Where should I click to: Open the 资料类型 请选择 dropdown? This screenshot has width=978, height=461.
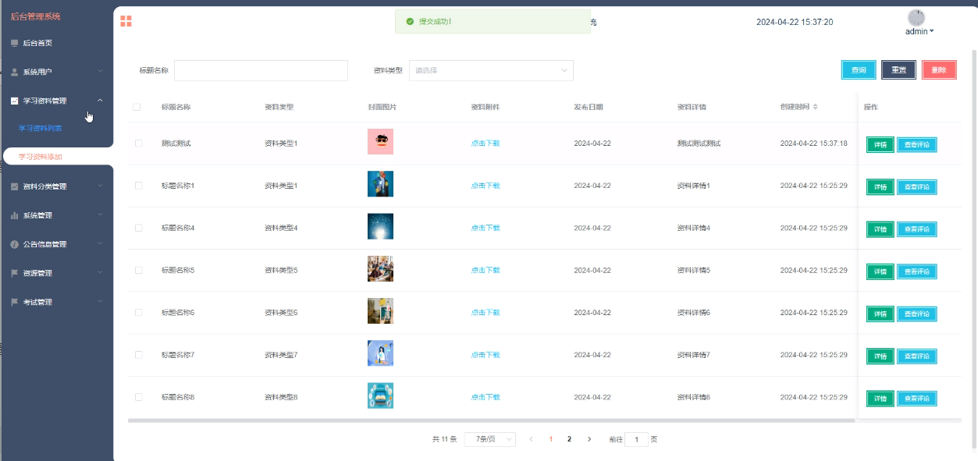click(491, 70)
